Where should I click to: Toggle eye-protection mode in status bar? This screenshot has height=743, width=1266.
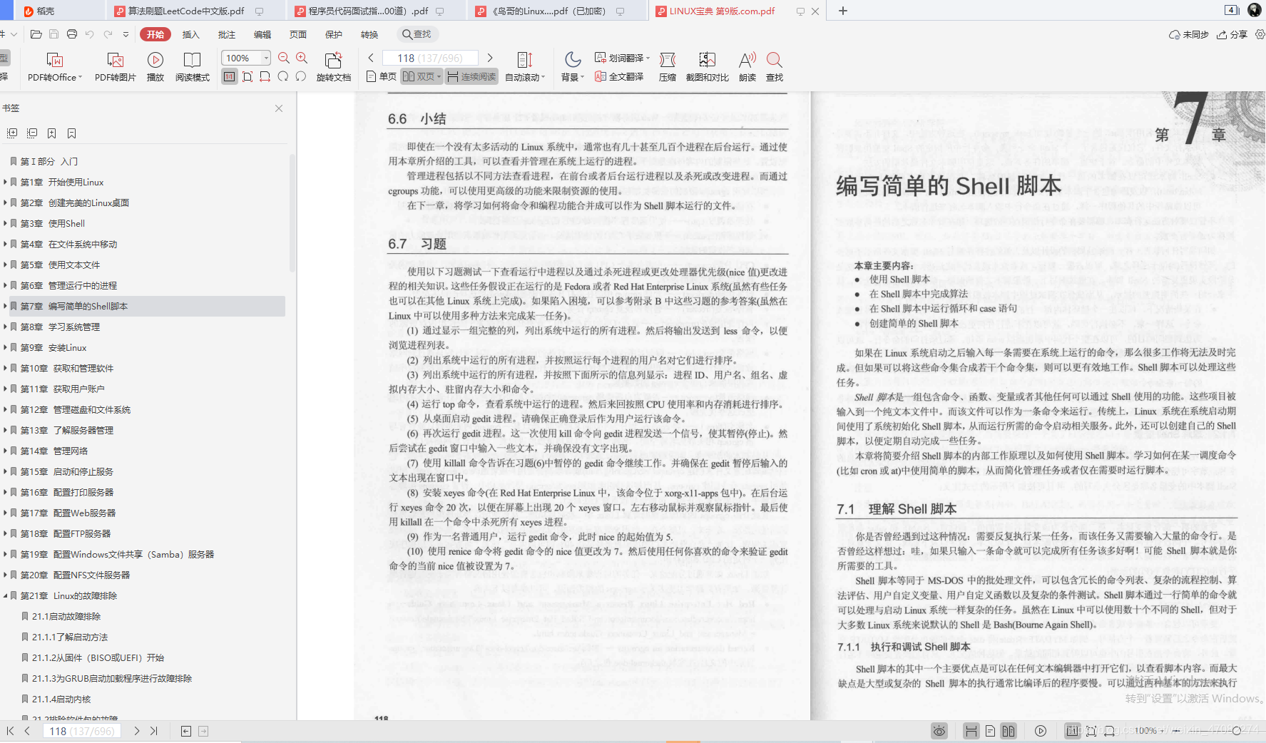(x=939, y=731)
